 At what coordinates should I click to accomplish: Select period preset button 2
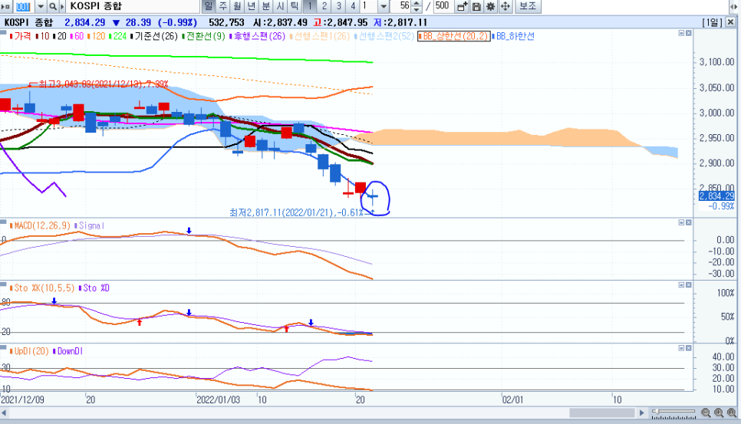click(324, 6)
